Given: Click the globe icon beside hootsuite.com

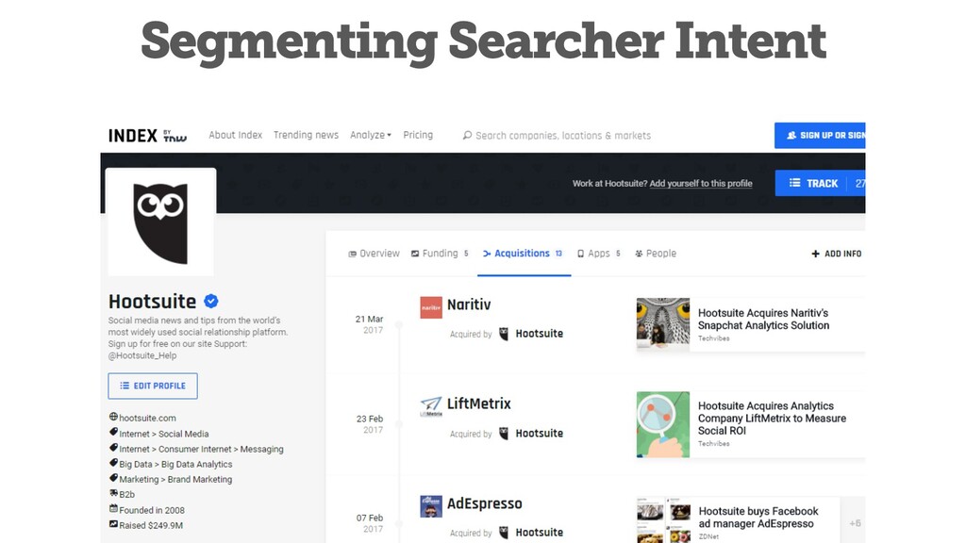Looking at the screenshot, I should 113,417.
